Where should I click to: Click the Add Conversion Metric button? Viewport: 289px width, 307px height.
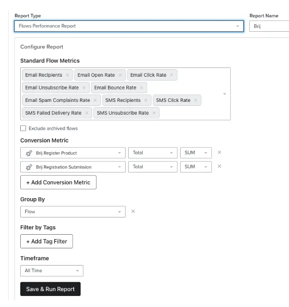click(x=58, y=182)
